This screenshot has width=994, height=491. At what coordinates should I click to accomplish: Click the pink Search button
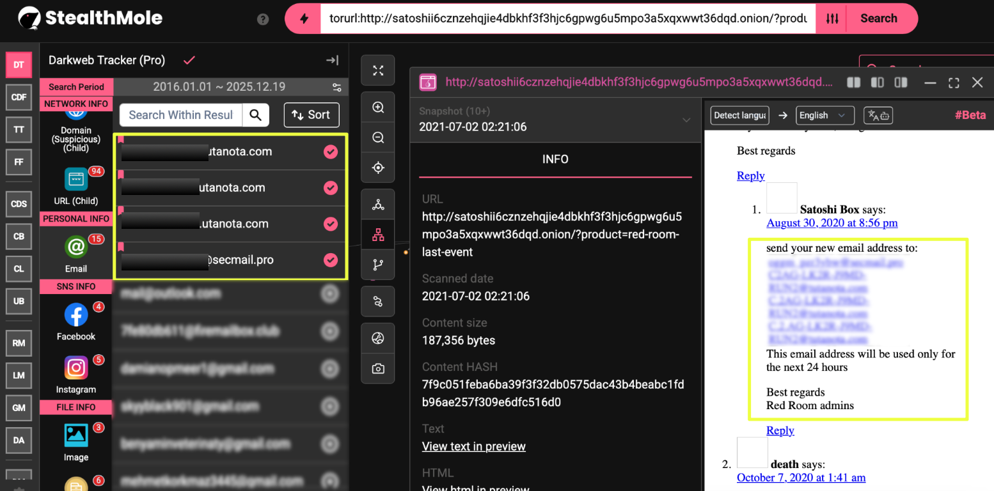(x=878, y=19)
